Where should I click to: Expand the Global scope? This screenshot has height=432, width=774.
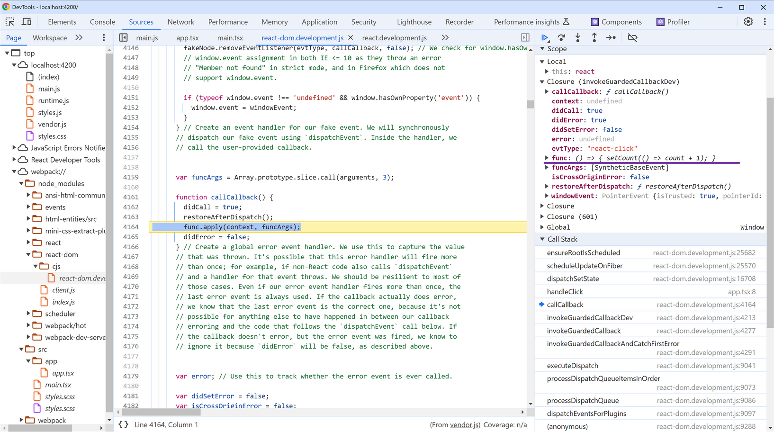pyautogui.click(x=543, y=227)
